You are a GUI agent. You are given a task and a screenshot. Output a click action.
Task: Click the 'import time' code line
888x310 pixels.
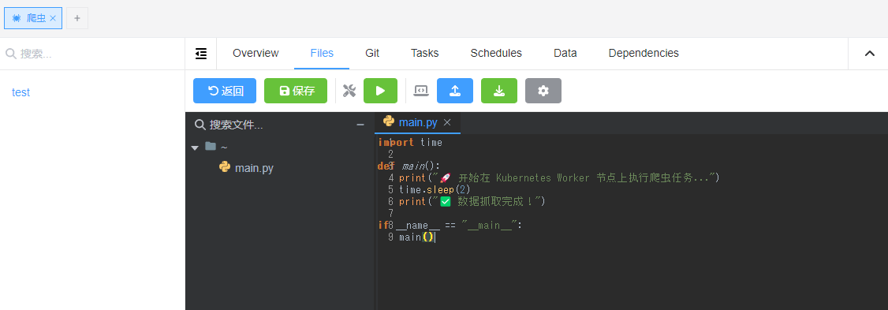(x=411, y=142)
